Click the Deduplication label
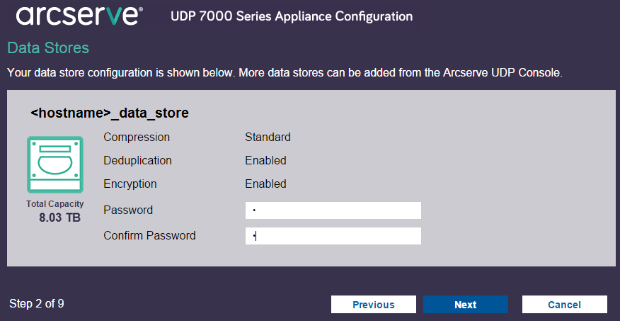 (x=137, y=161)
